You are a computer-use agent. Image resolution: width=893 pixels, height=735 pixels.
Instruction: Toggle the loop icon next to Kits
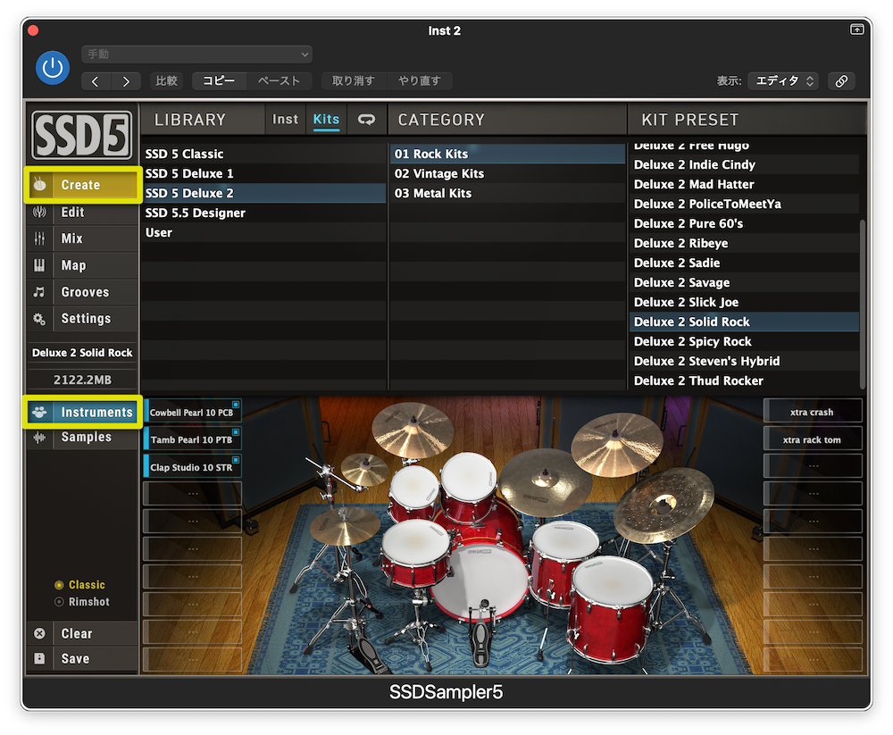[366, 119]
